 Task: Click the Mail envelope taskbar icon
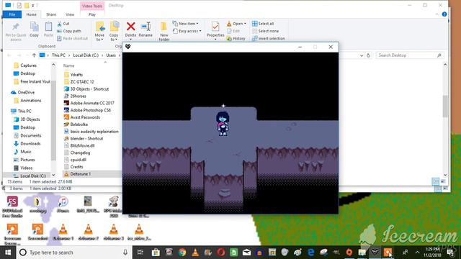point(246,253)
